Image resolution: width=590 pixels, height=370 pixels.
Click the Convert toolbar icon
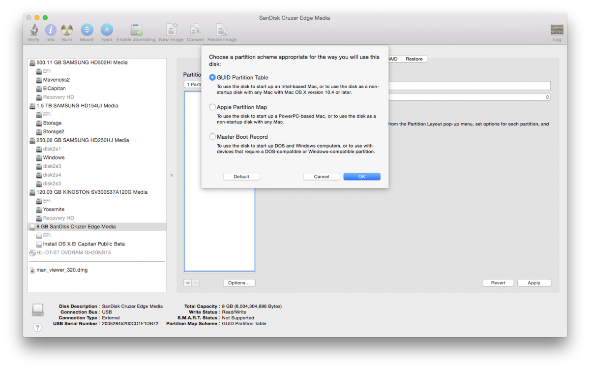pos(195,30)
